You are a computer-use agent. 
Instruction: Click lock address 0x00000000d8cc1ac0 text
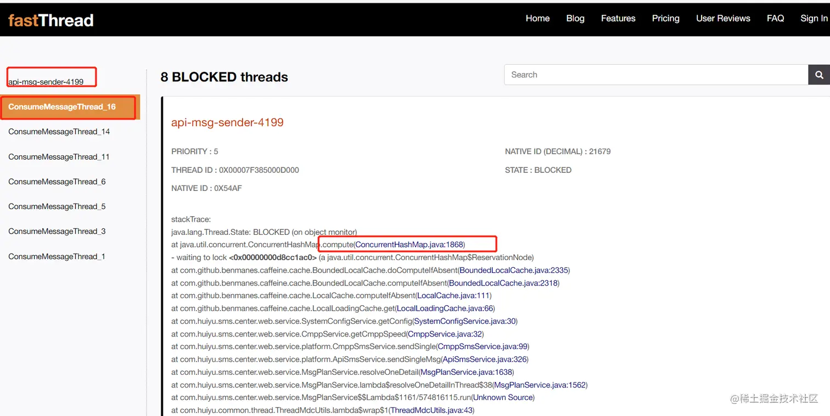coord(273,257)
